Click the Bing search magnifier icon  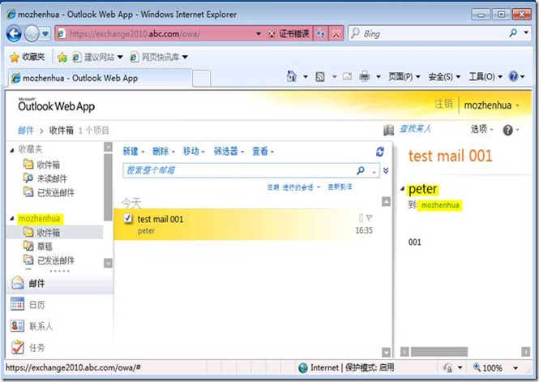pyautogui.click(x=513, y=33)
